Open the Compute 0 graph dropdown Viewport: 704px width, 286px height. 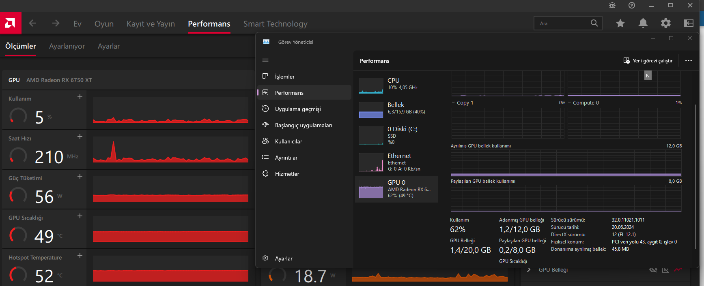point(570,103)
